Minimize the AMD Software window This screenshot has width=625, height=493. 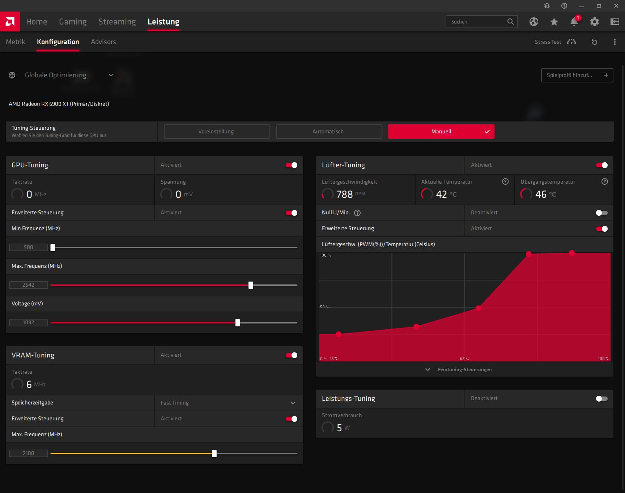tap(582, 6)
